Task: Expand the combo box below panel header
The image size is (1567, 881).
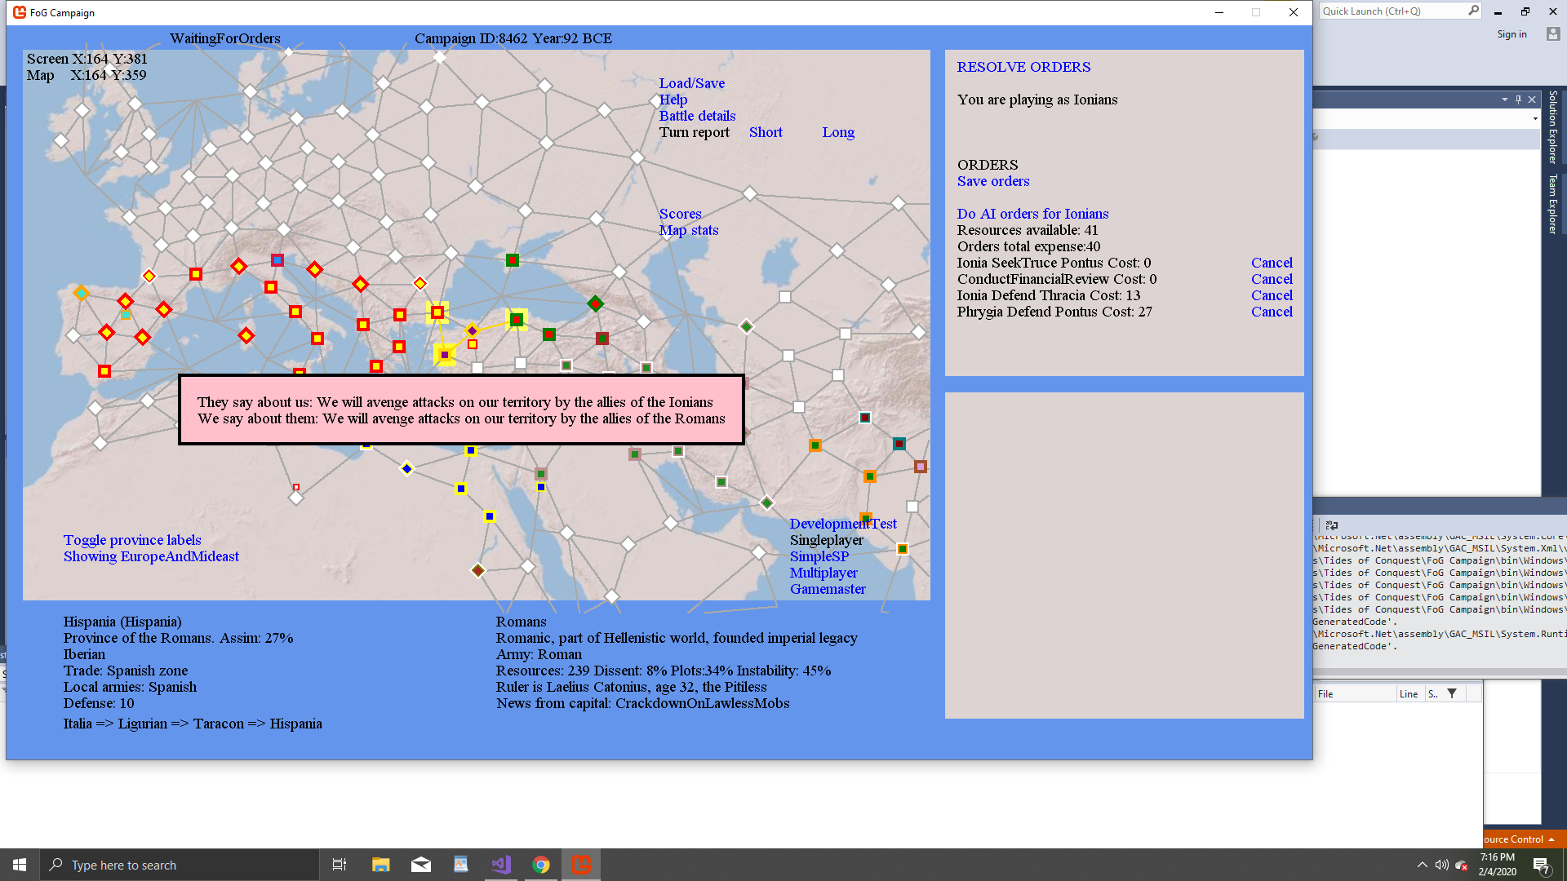Action: (1535, 119)
